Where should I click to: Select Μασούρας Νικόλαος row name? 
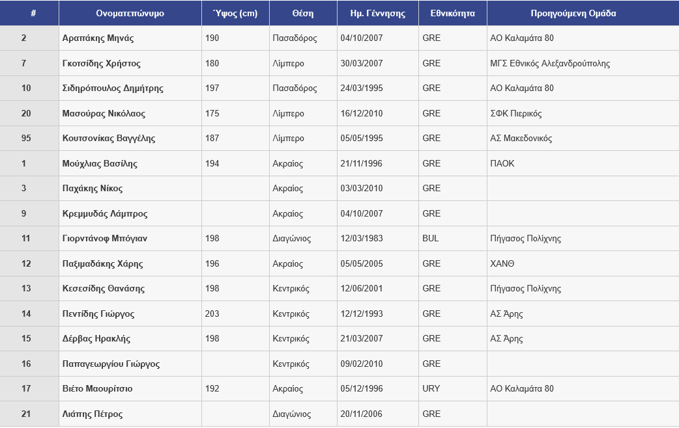[104, 114]
